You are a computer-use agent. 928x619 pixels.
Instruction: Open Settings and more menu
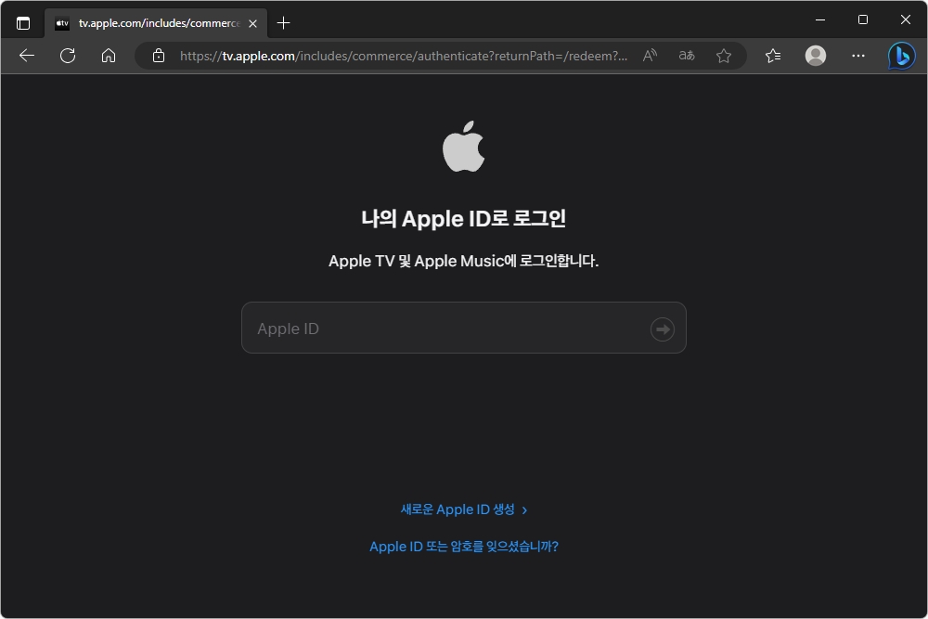pyautogui.click(x=858, y=56)
